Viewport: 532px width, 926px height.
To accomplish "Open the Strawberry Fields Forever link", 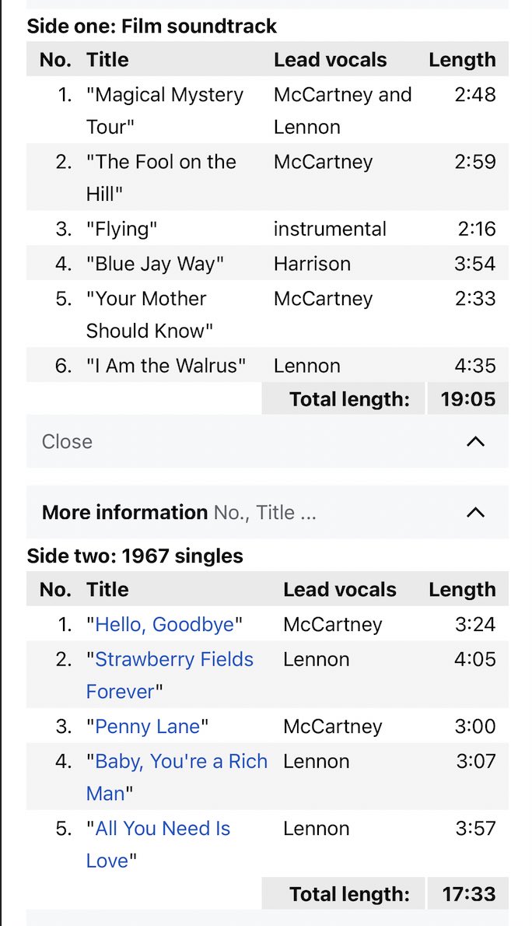I will click(173, 660).
